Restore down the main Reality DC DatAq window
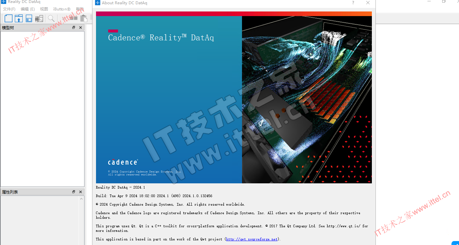Image resolution: width=459 pixels, height=245 pixels. (x=444, y=2)
